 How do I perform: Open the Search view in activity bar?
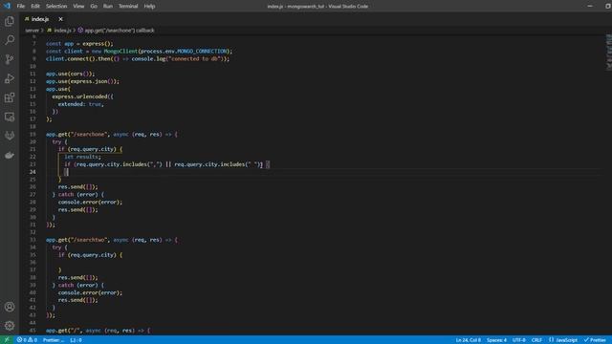10,40
